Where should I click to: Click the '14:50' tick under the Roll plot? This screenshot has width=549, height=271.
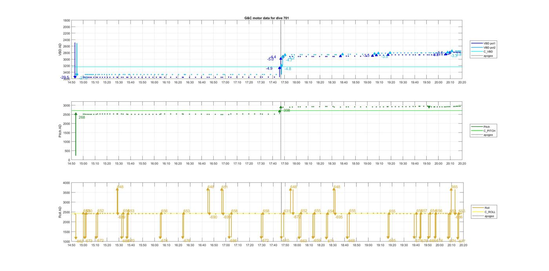coord(71,245)
